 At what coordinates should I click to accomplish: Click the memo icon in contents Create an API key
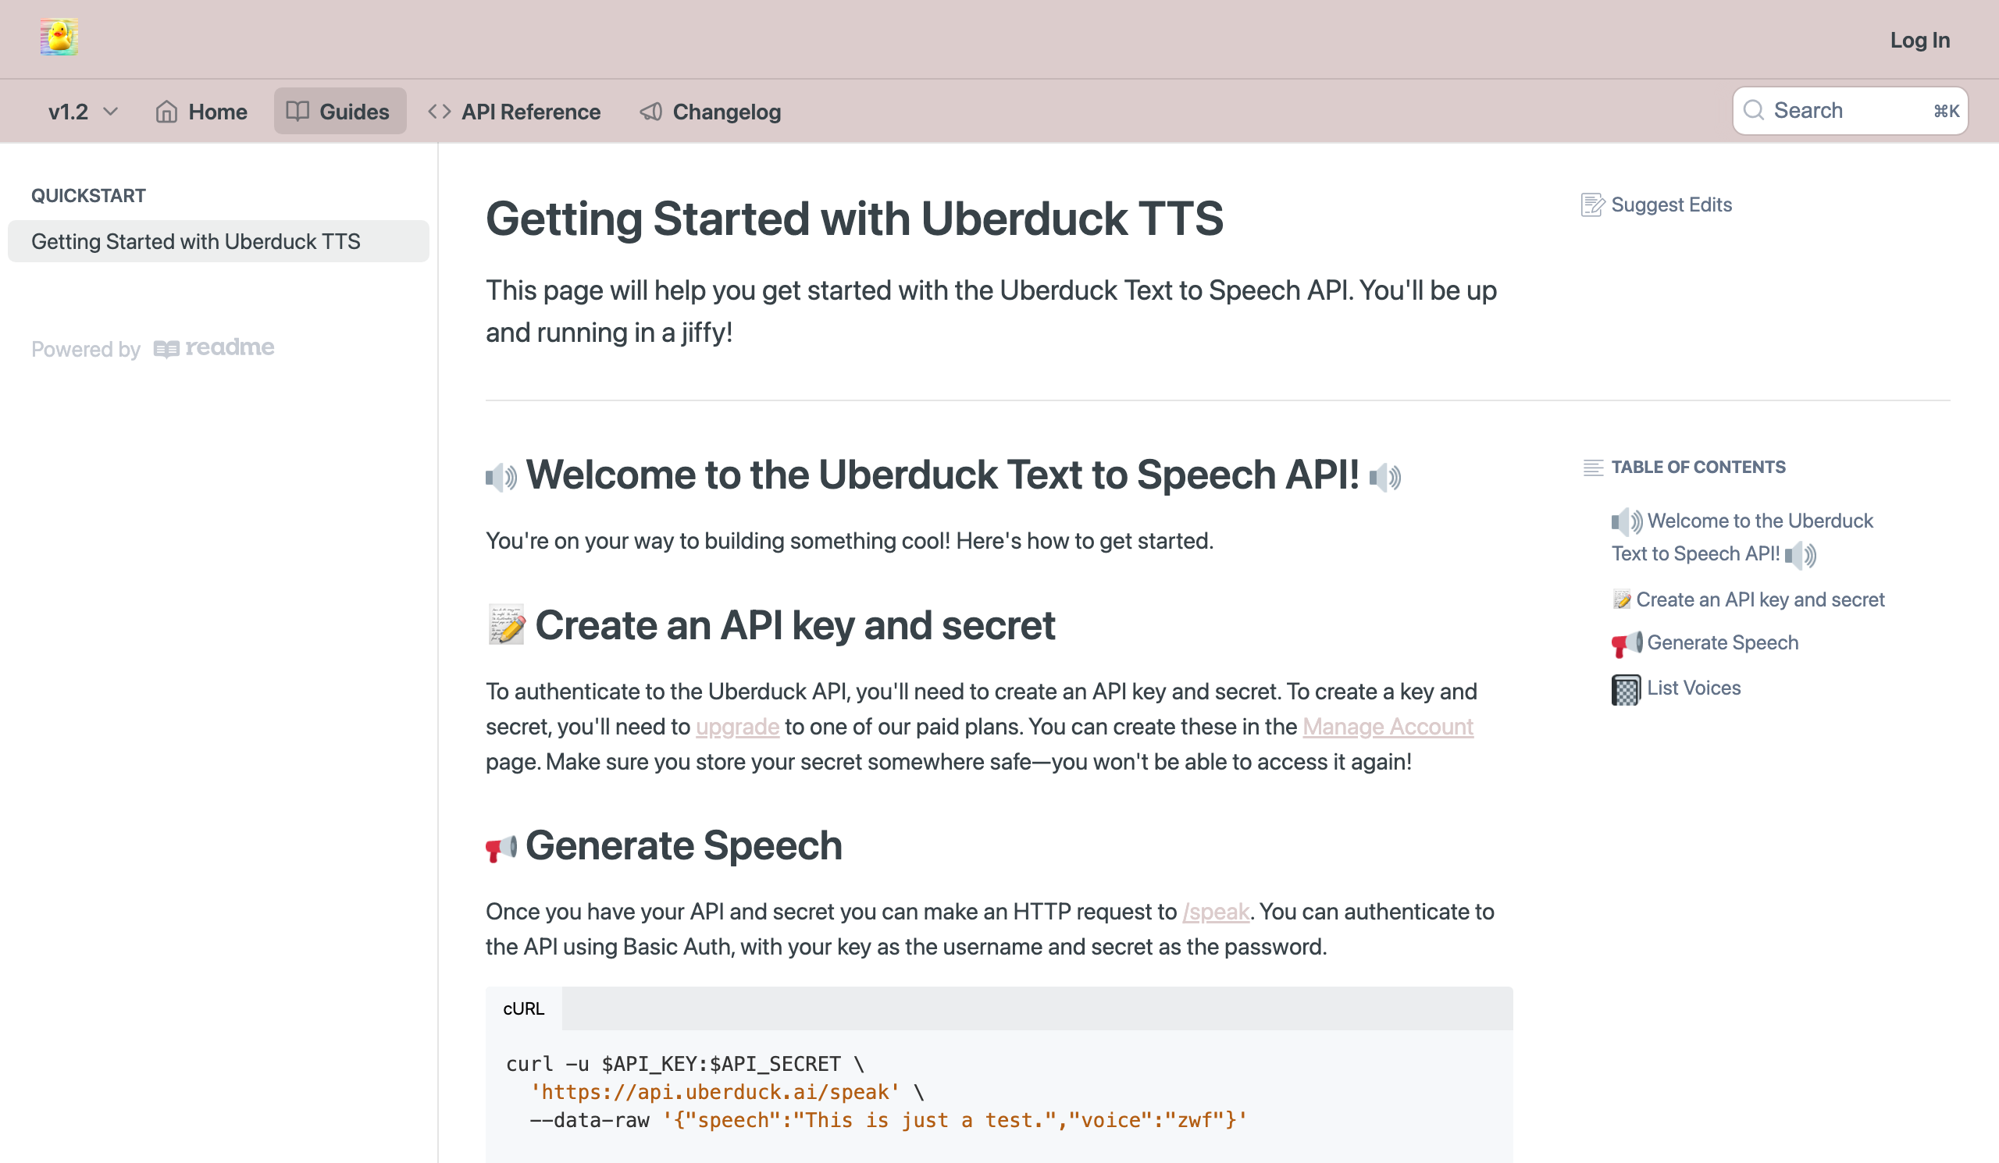(1621, 599)
